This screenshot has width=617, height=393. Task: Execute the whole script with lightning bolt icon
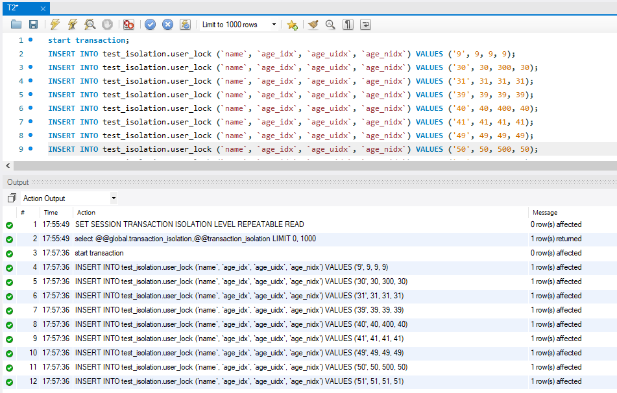[55, 25]
